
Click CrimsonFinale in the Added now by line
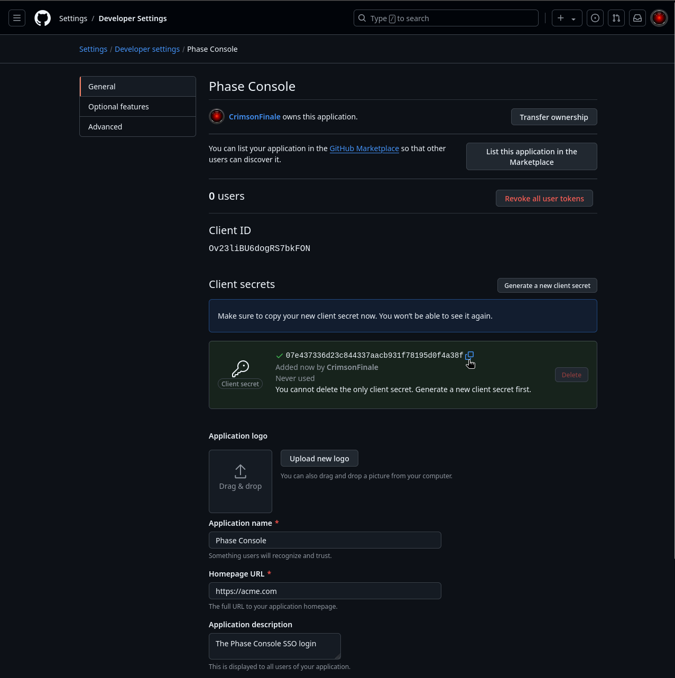pyautogui.click(x=353, y=367)
